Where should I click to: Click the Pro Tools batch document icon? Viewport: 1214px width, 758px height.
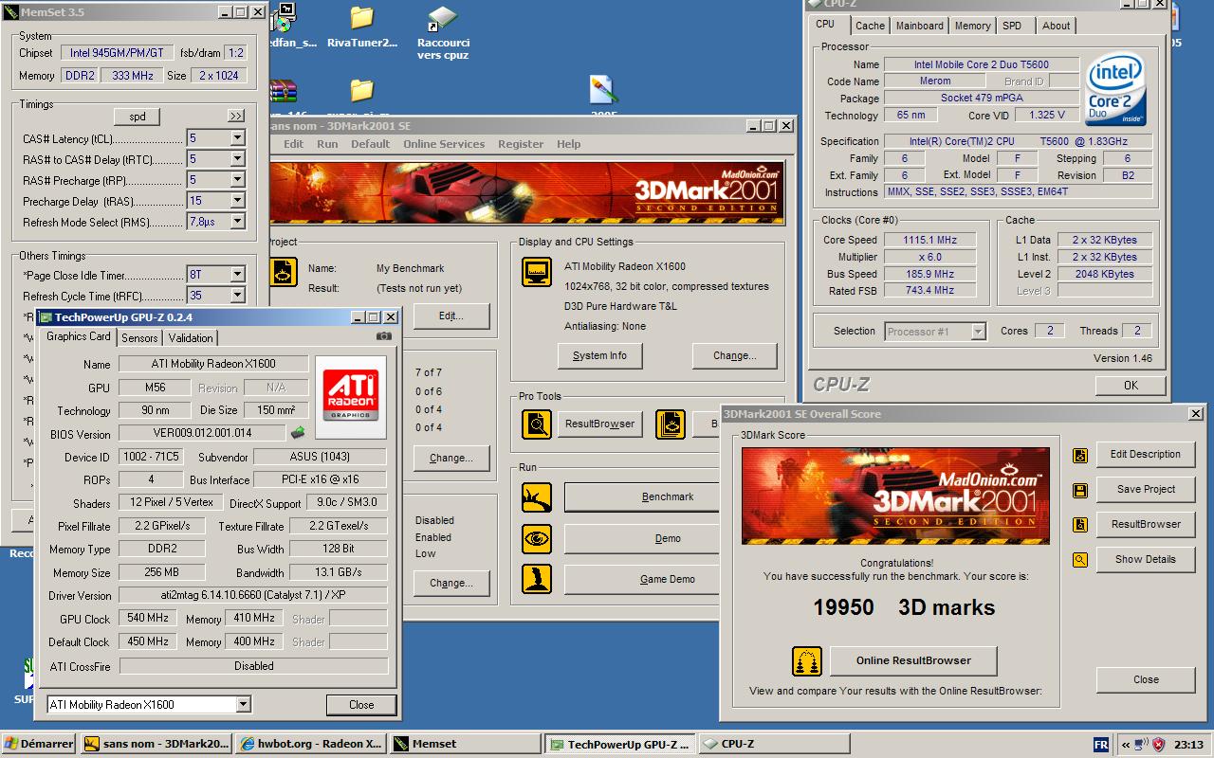point(671,424)
